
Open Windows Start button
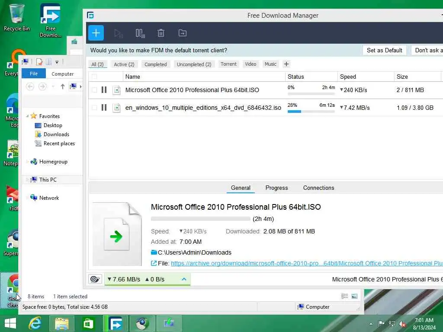click(x=10, y=323)
